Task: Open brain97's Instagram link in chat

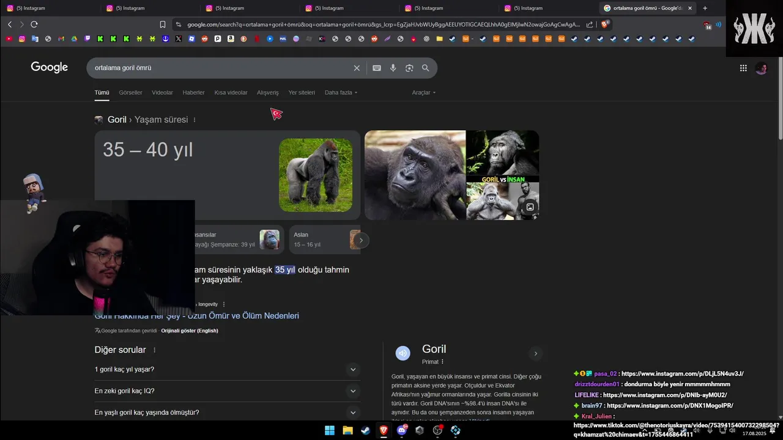Action: click(x=670, y=405)
